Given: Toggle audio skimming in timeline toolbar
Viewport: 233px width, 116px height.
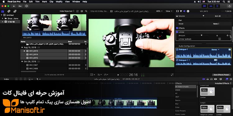Looking at the screenshot, I should click(208, 79).
